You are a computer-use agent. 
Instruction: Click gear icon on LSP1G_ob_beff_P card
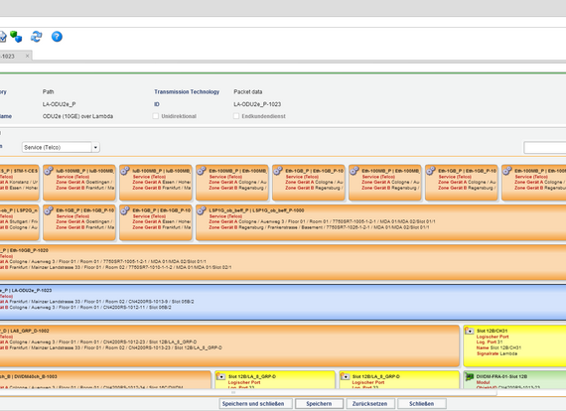(x=202, y=210)
